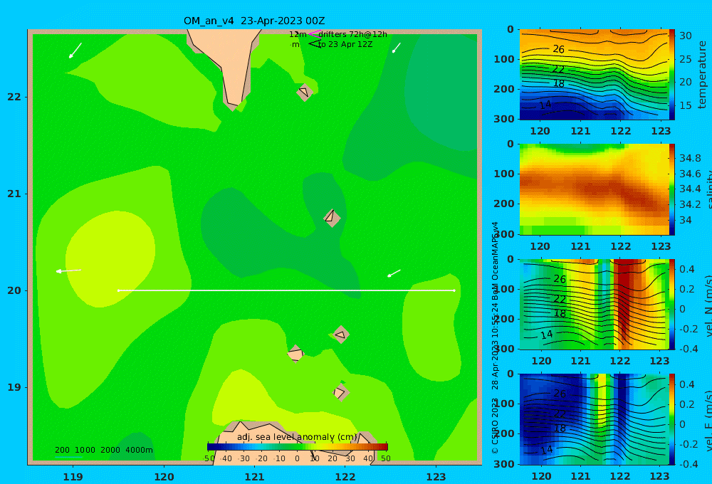Click longitude label 119 on map axis

coord(73,477)
